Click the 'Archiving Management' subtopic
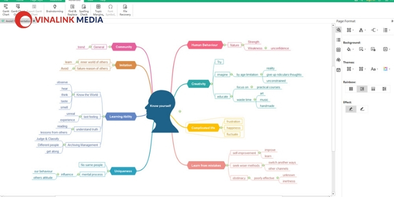 point(83,145)
